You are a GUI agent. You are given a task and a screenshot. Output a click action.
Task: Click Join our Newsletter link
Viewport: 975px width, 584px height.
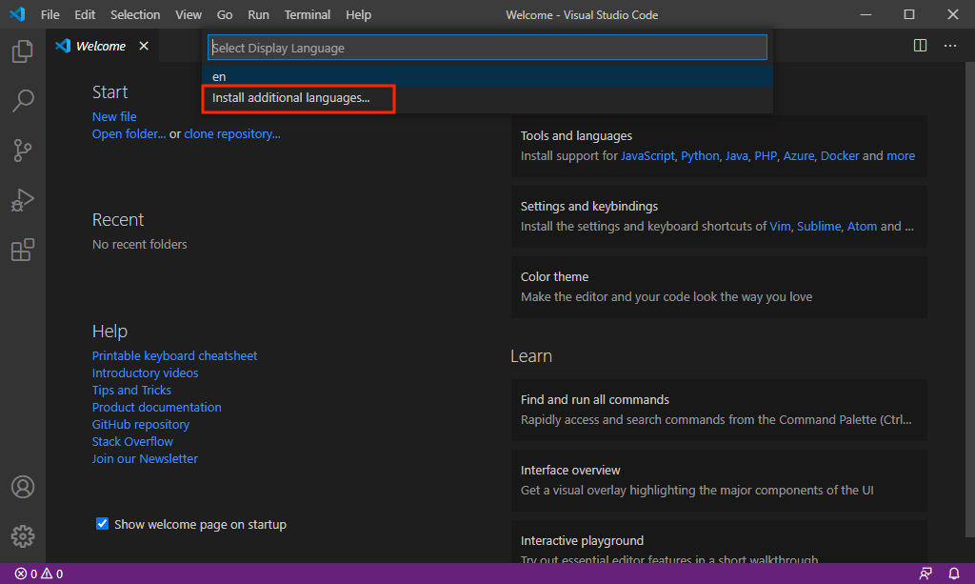145,458
